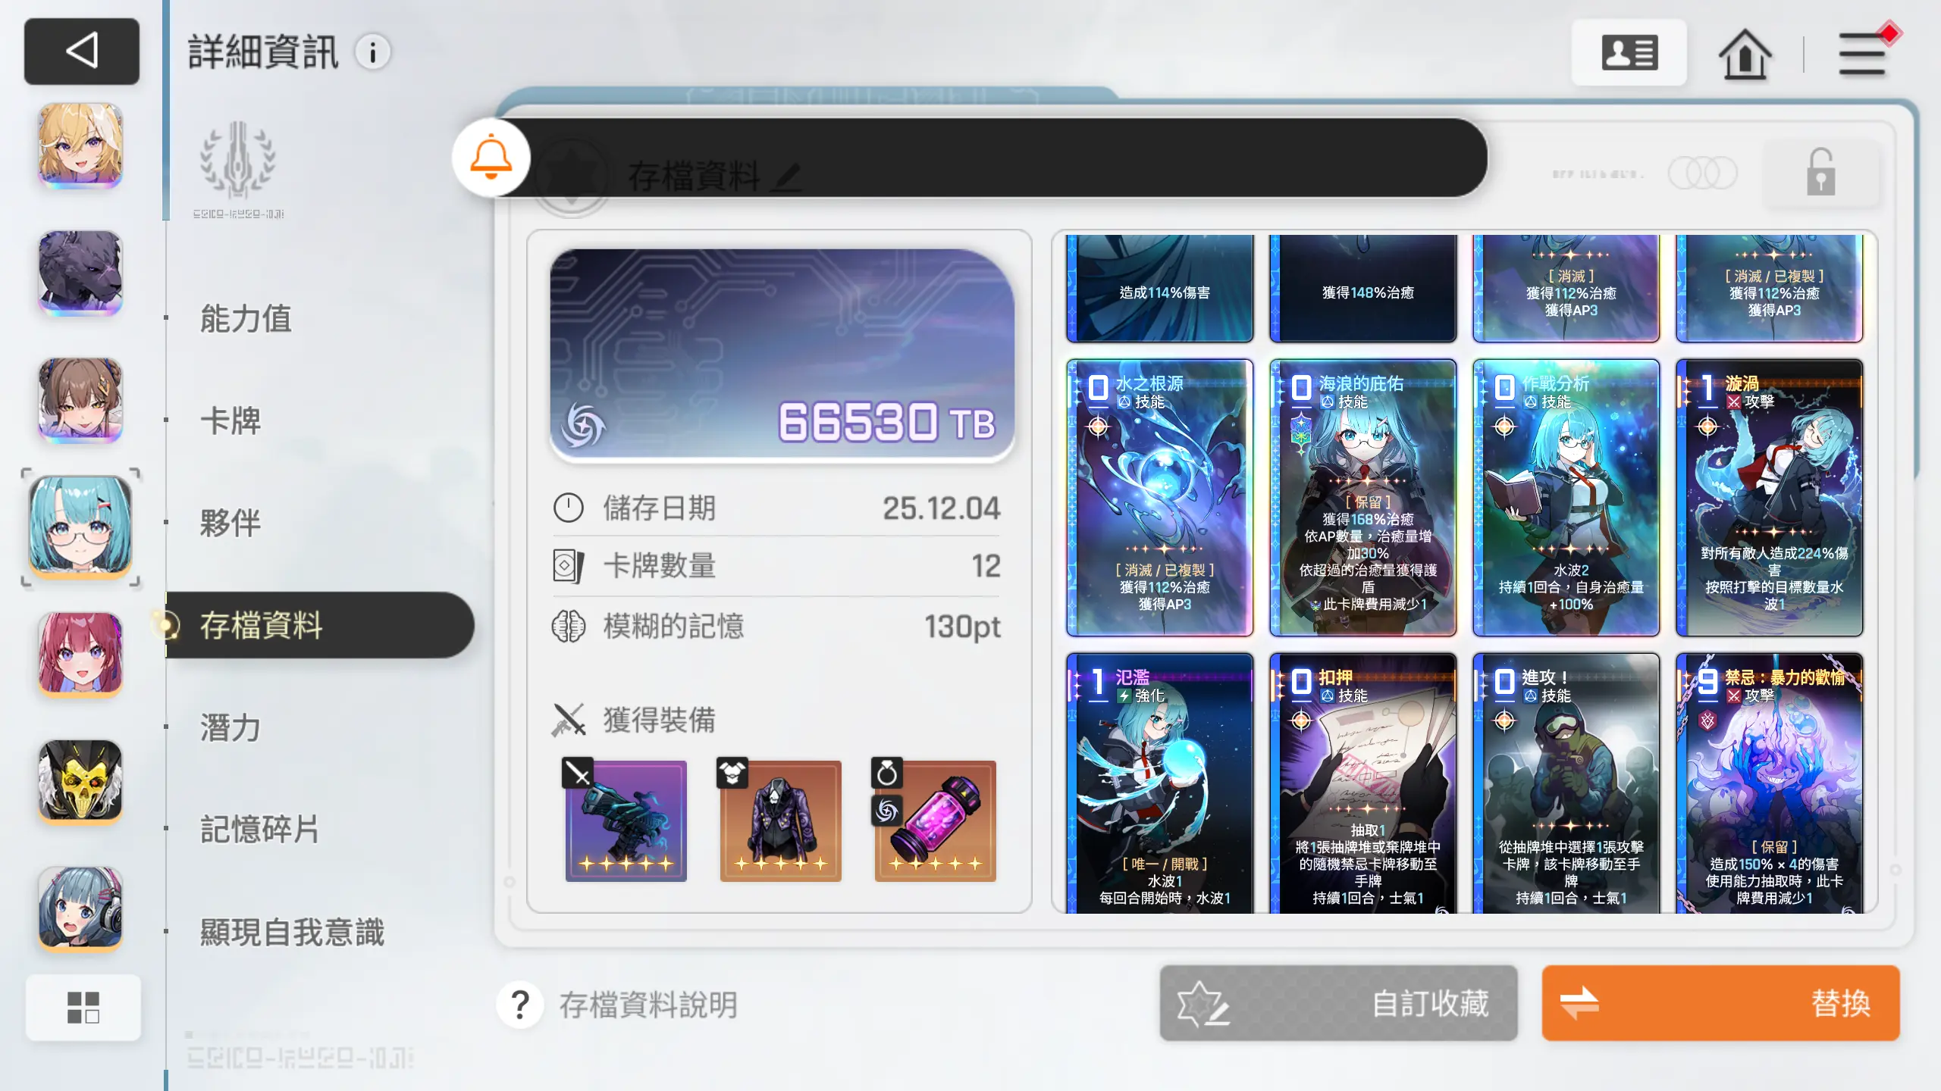This screenshot has width=1941, height=1091.
Task: Open the 存檔資料說明 link
Action: coord(648,1005)
